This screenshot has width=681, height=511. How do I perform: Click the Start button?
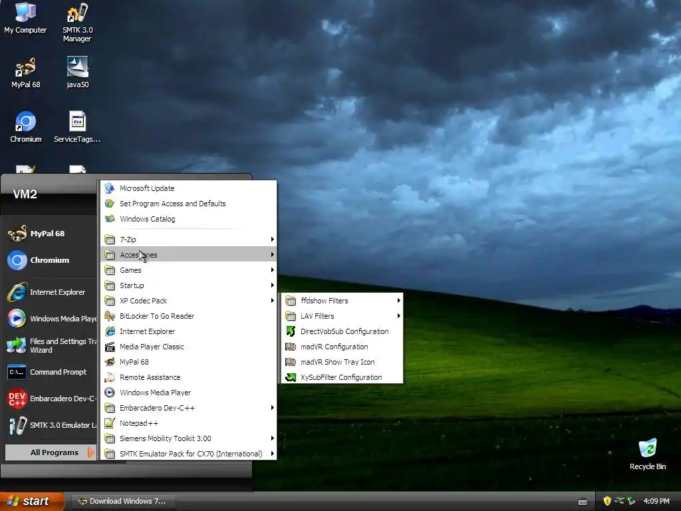(31, 501)
